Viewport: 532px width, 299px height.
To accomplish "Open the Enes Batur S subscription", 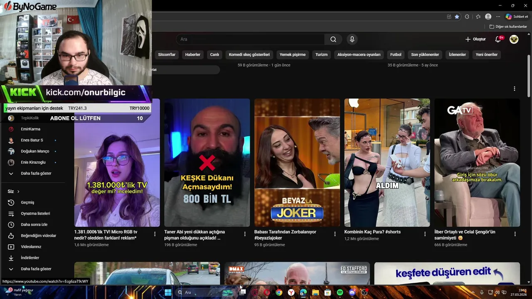I will click(32, 140).
